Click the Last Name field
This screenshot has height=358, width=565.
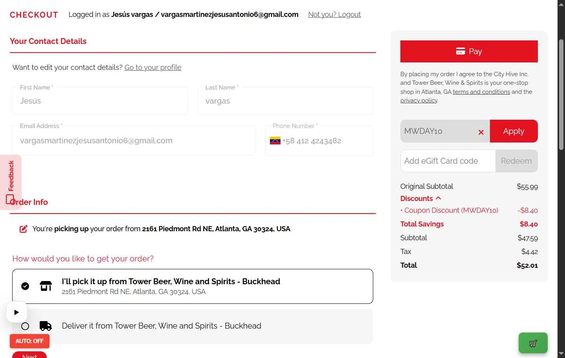point(285,101)
